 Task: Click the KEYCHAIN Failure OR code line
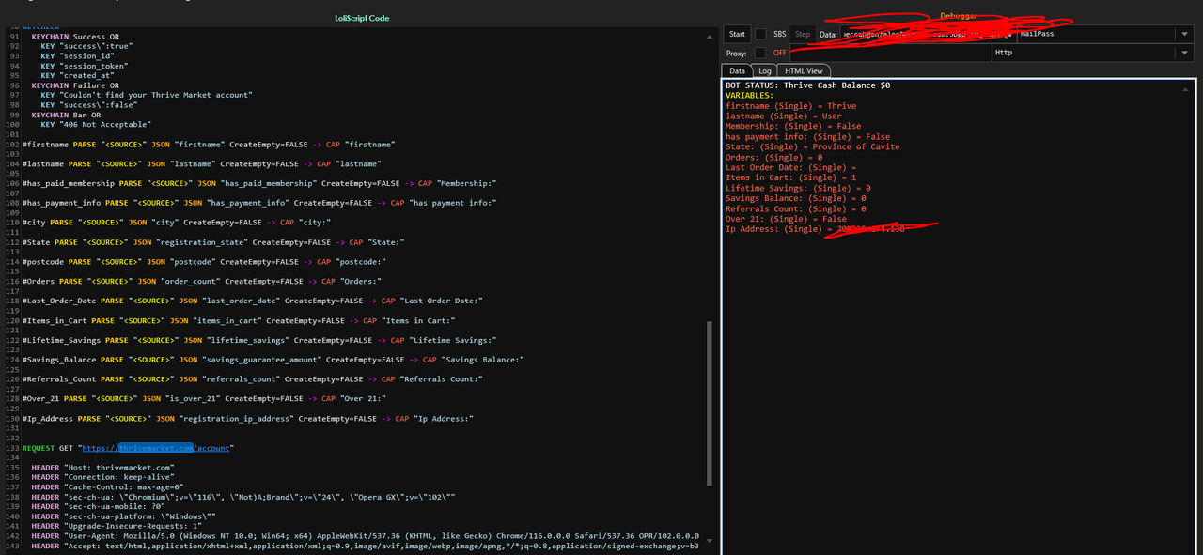[76, 85]
